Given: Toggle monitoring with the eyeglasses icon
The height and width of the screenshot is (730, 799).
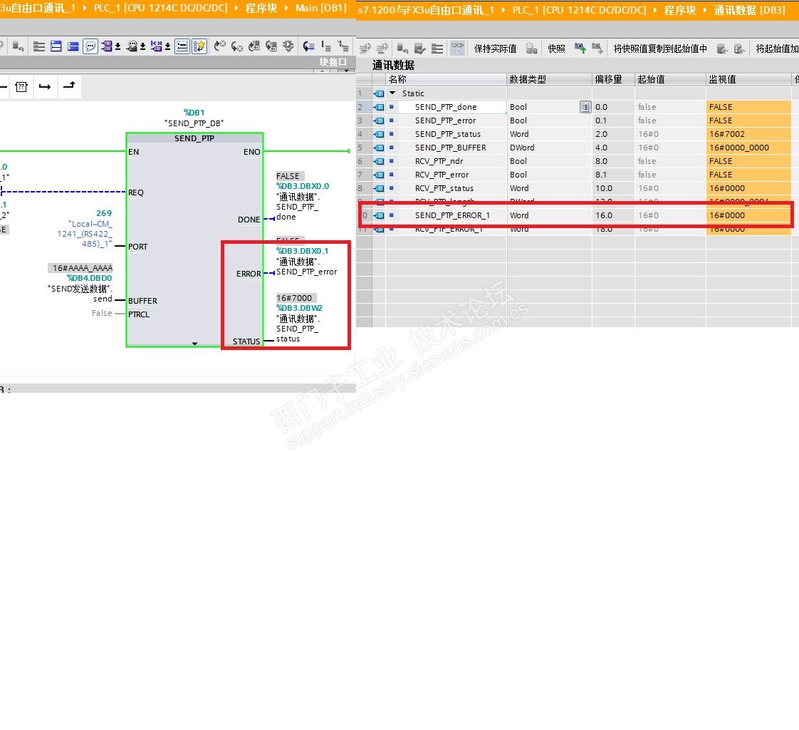Looking at the screenshot, I should click(458, 48).
